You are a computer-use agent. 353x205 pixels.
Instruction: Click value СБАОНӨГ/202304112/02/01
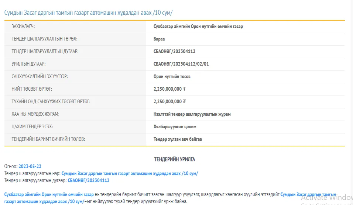pos(181,64)
